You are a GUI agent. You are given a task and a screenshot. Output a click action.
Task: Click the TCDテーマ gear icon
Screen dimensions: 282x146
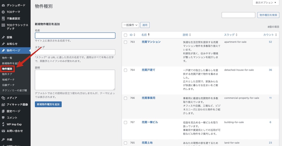3,12
